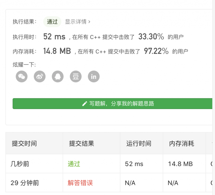Select the 几秒前 submission row
Viewport: 215px width, 195px height.
point(20,164)
